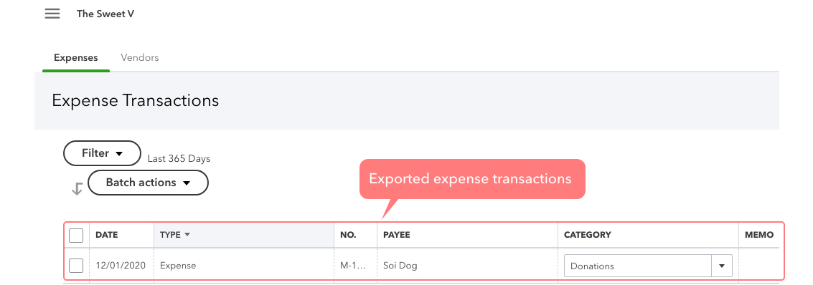Click the CATEGORY column header
Viewport: 813px width, 285px height.
pos(588,235)
